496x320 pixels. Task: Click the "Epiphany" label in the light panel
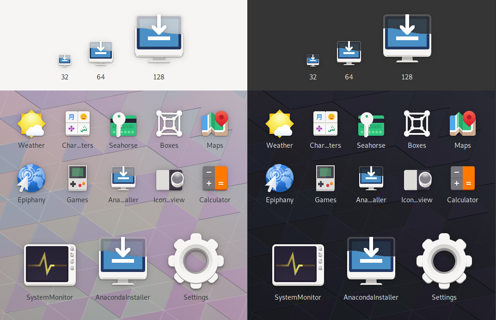31,200
